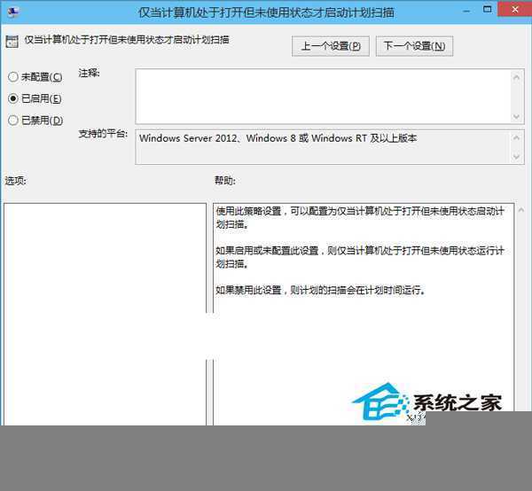Viewport: 532px width, 491px height.
Task: Click the 注释 label
Action: coord(89,73)
